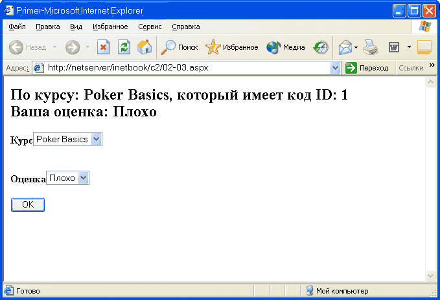Viewport: 440px width, 300px height.
Task: Open the Edit with Word dropdown arrow
Action: tap(409, 47)
